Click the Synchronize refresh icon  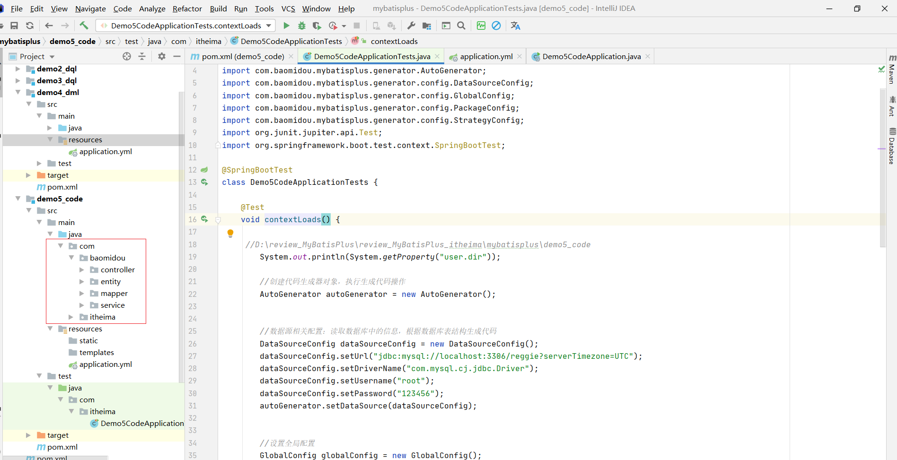[30, 26]
